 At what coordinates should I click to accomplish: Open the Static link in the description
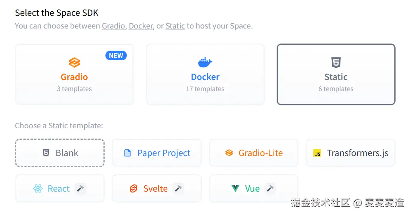point(175,26)
